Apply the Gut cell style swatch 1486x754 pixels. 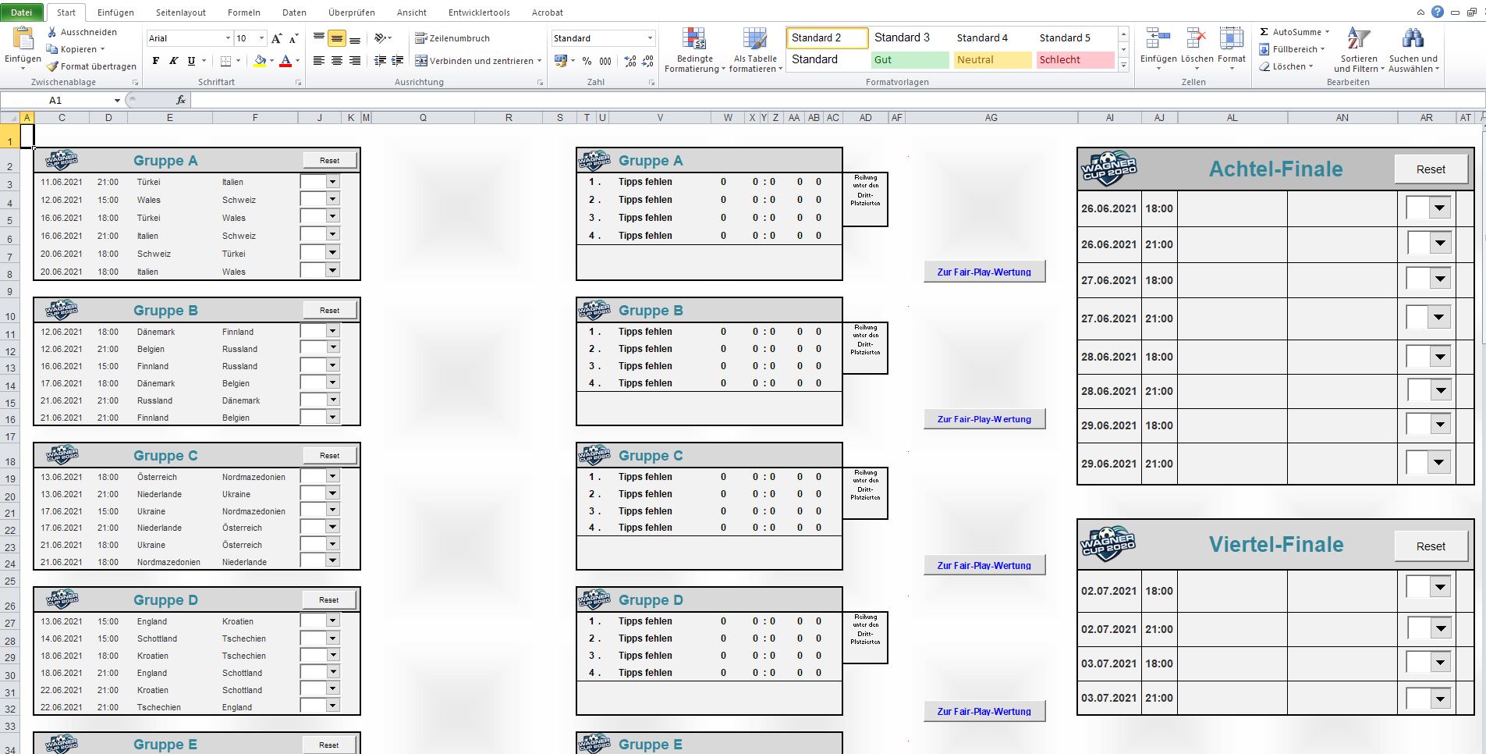click(909, 60)
